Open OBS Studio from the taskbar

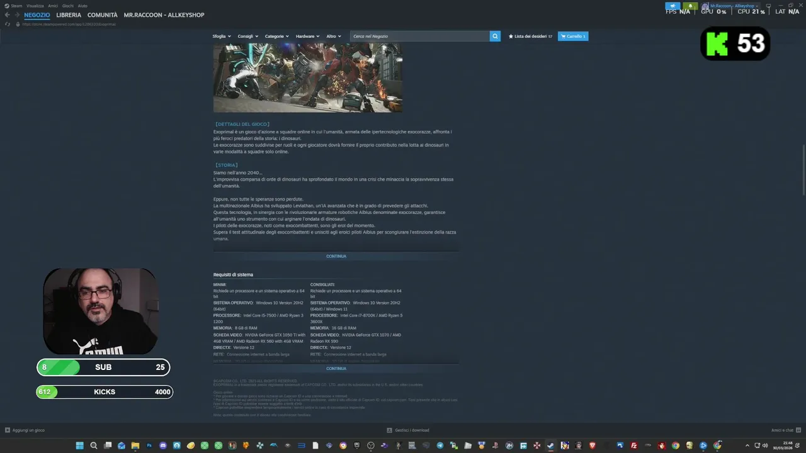[x=371, y=445]
